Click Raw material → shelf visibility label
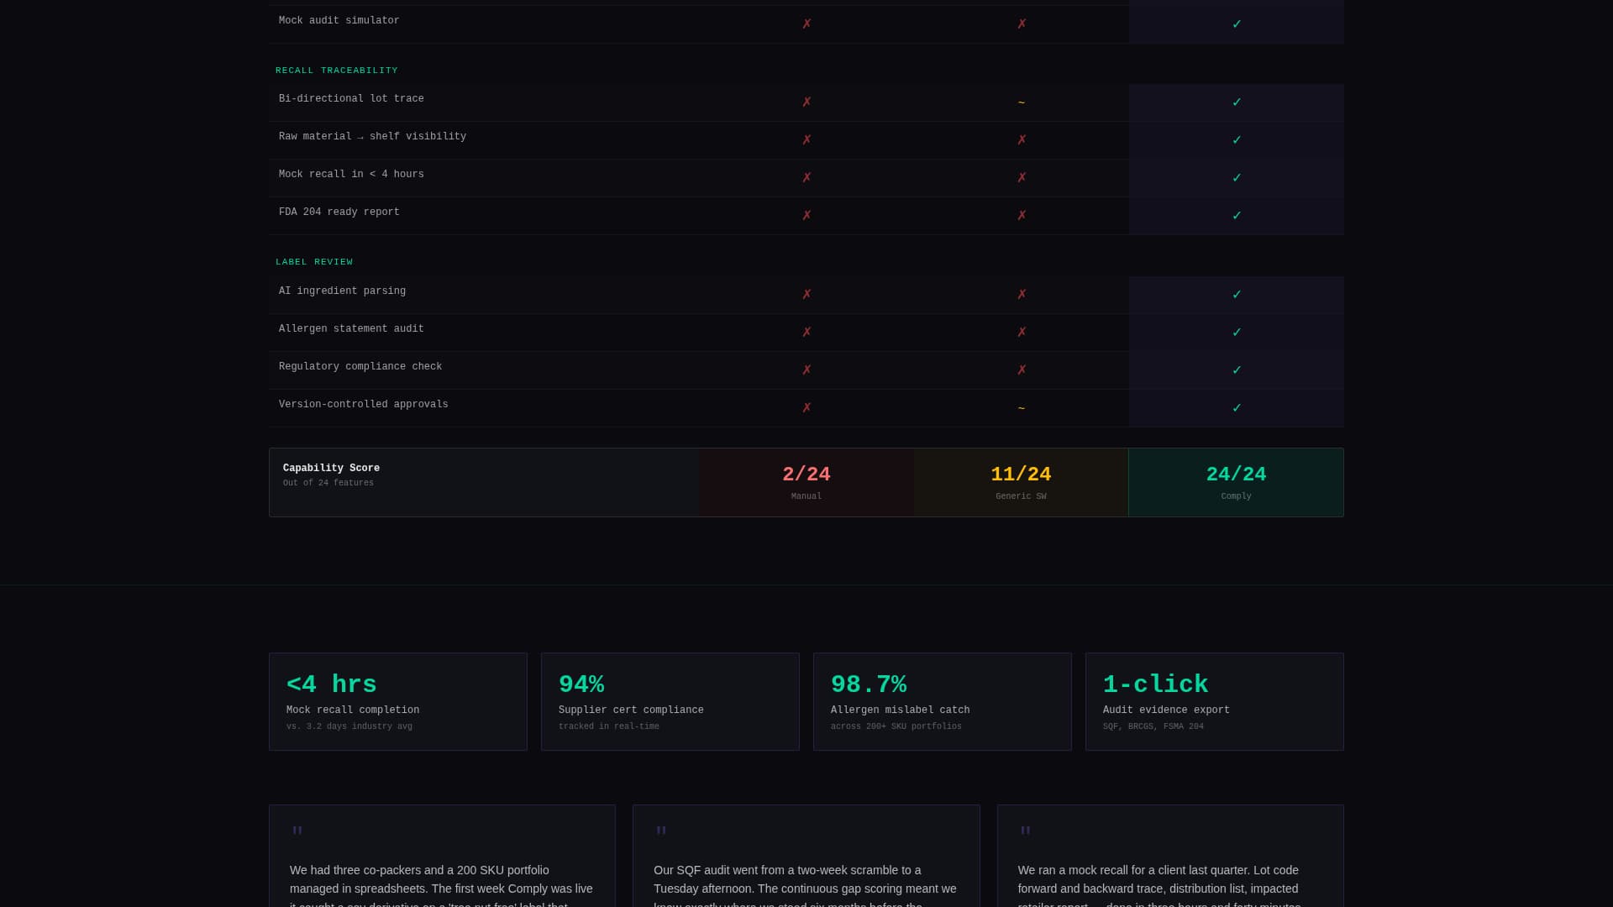The width and height of the screenshot is (1613, 907). pyautogui.click(x=372, y=137)
